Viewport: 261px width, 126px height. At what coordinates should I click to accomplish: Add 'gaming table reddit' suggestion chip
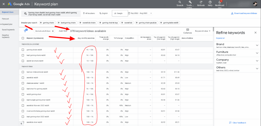coord(169,23)
